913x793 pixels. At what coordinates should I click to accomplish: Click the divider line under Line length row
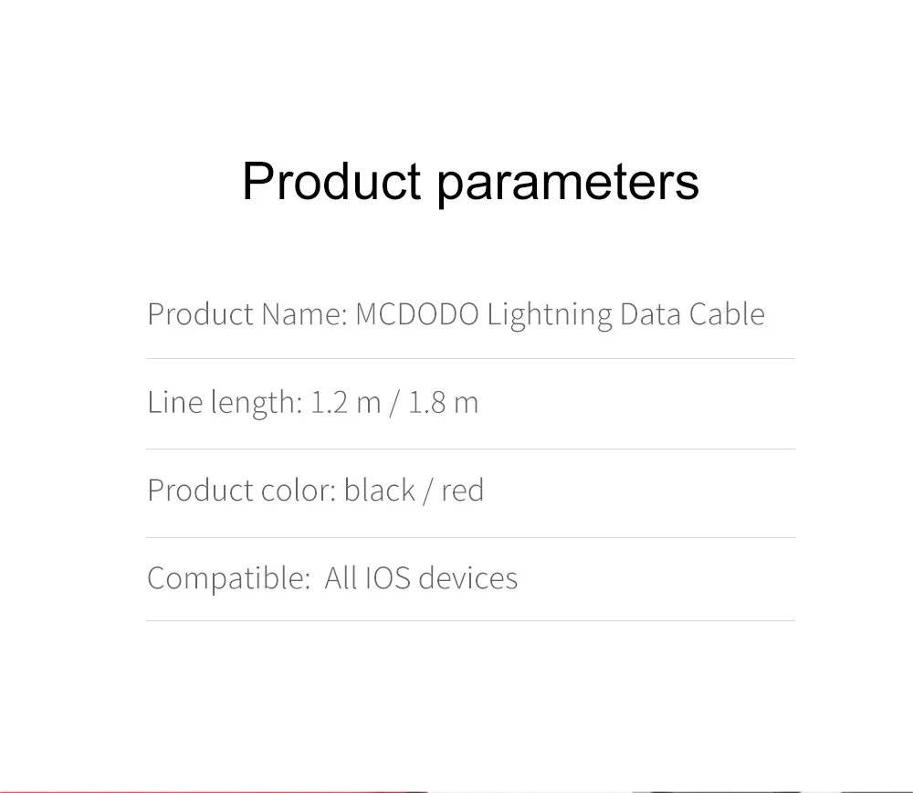click(x=470, y=449)
